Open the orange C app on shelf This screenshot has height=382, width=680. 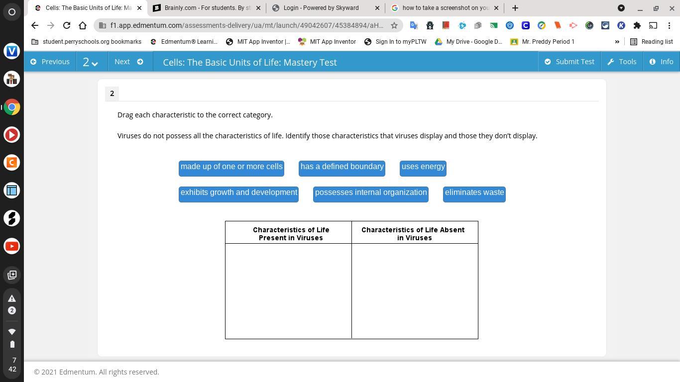coord(12,163)
